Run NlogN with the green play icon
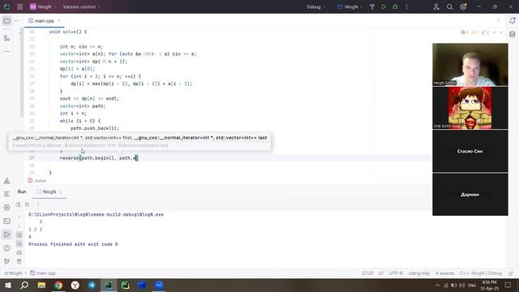Image resolution: width=519 pixels, height=292 pixels. click(384, 6)
